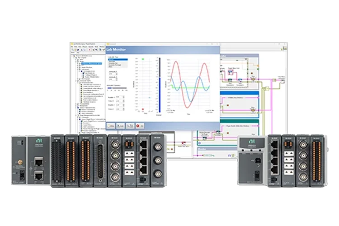Click the Lab Monitor window title bar icon
The image size is (339, 226).
point(108,44)
